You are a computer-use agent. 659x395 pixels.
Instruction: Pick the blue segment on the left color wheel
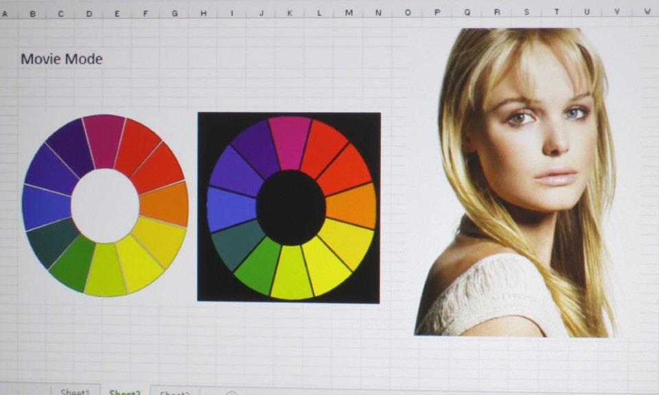click(45, 207)
